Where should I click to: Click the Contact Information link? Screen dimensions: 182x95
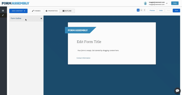click(x=83, y=58)
